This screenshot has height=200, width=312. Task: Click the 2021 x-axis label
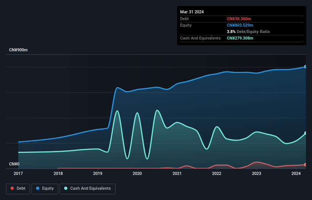point(177,173)
